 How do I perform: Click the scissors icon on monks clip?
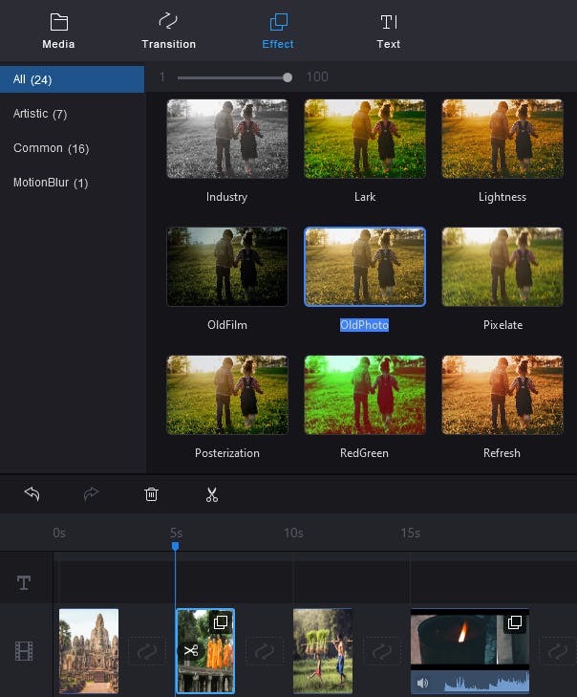[x=191, y=651]
